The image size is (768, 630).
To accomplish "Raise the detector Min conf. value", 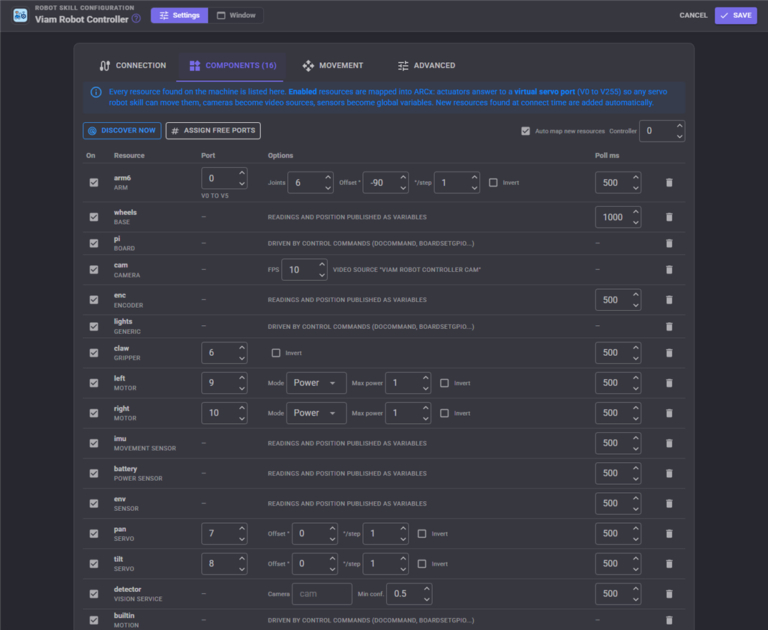I will point(427,588).
